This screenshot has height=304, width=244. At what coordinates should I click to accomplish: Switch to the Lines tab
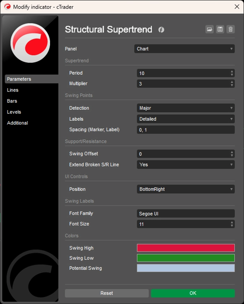[x=13, y=90]
